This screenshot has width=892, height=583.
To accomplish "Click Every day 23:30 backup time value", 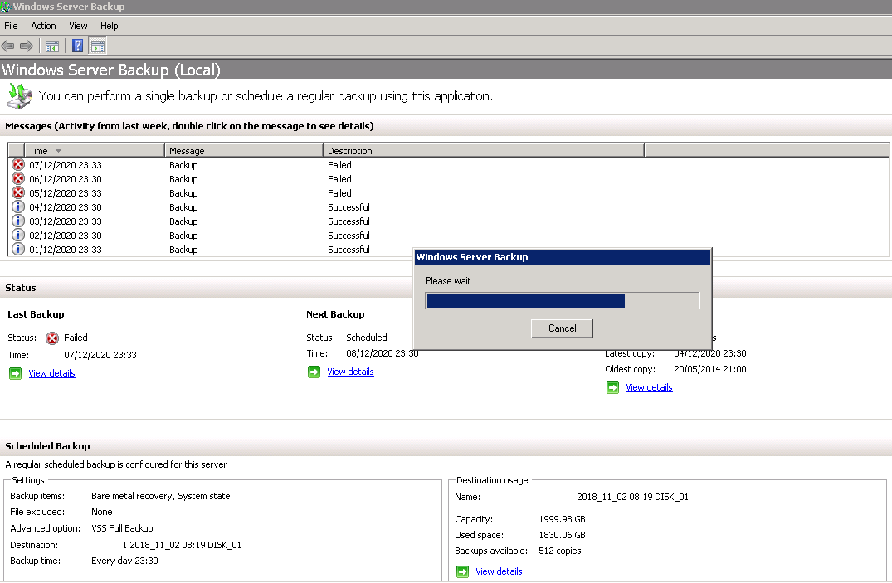I will point(124,561).
